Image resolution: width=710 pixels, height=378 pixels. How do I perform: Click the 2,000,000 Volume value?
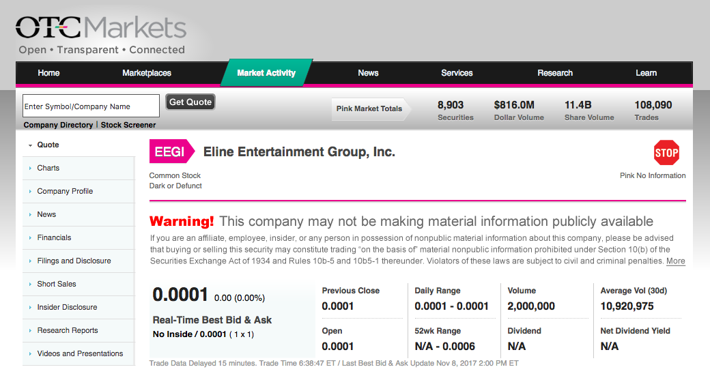pyautogui.click(x=531, y=306)
